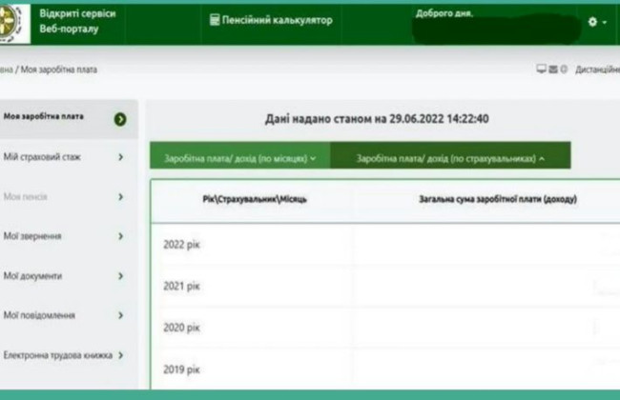Click the Моя заробітна плата breadcrumb
Image resolution: width=620 pixels, height=400 pixels.
pos(59,70)
